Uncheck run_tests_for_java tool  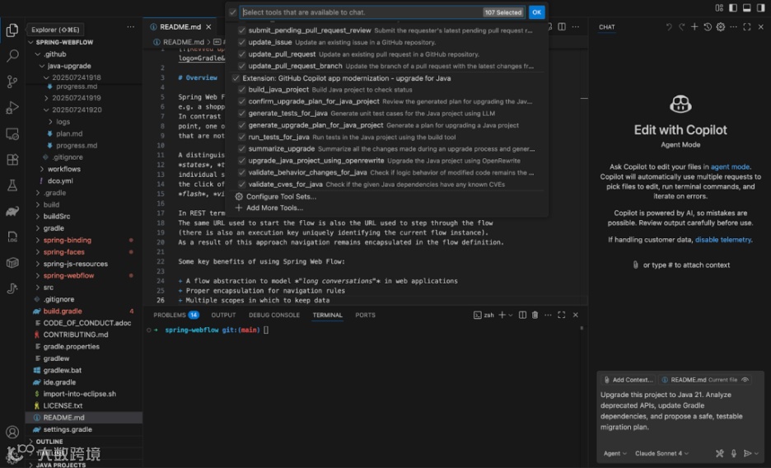241,137
